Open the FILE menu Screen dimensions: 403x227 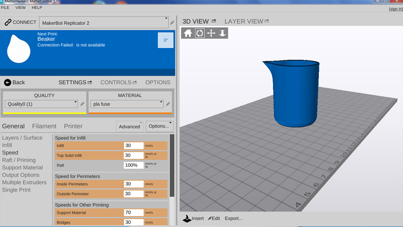coord(5,8)
